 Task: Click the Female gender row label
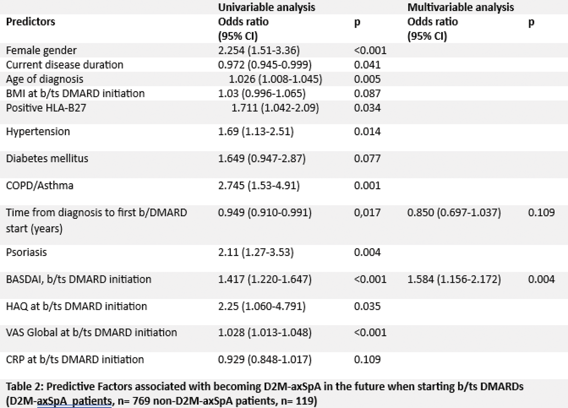41,50
